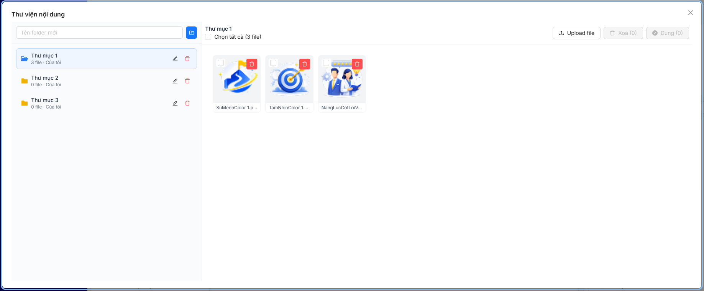Mark the NangLucCotLoiV file checkbox
704x291 pixels.
326,63
